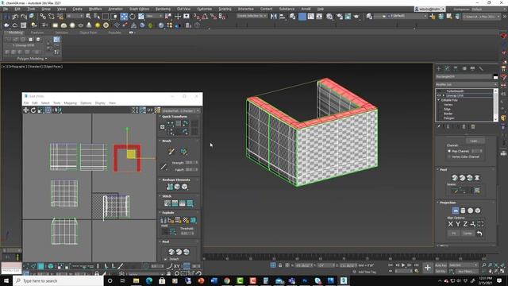
Task: Click first Peel icon in Edit UVWs panel
Action: (x=171, y=252)
